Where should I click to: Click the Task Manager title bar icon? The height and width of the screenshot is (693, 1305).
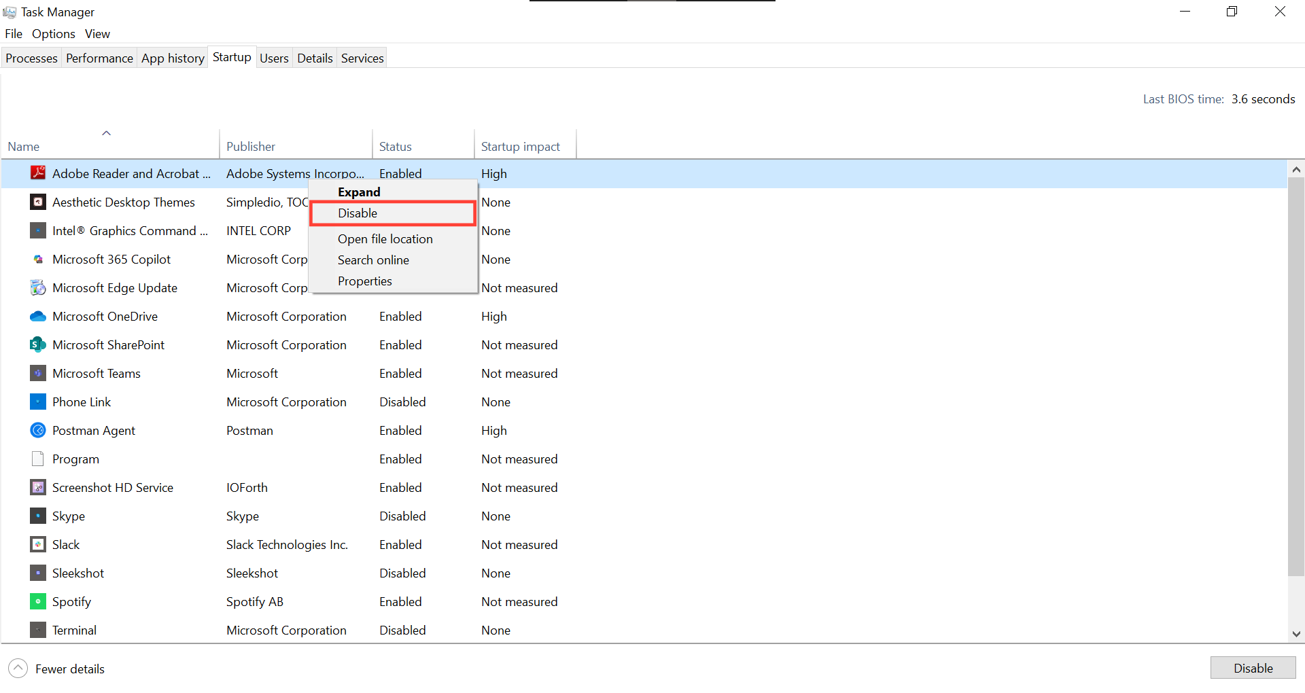[10, 12]
